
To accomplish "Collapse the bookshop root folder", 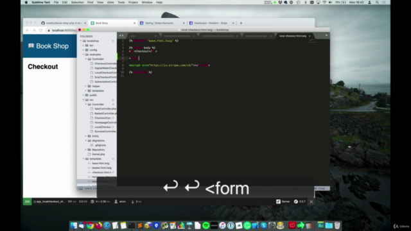I will (81, 41).
